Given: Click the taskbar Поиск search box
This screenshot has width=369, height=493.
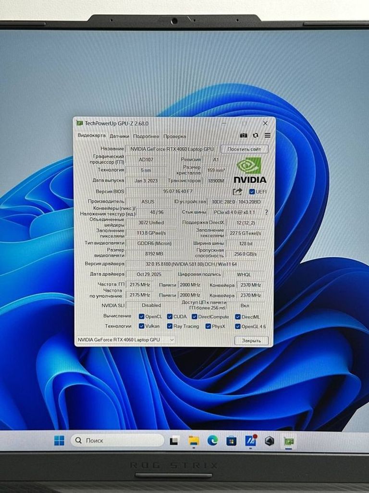Looking at the screenshot, I should click(x=118, y=440).
